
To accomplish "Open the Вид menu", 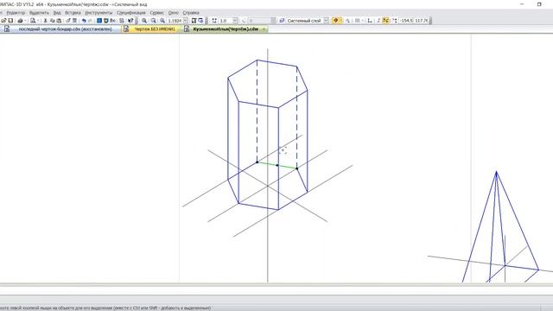I will (x=57, y=13).
